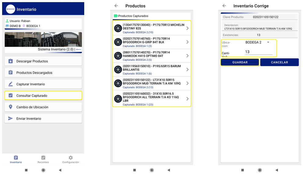Click the map pin icon for Cambio de Ubicación
Screen dimensions: 303x176
pyautogui.click(x=11, y=107)
